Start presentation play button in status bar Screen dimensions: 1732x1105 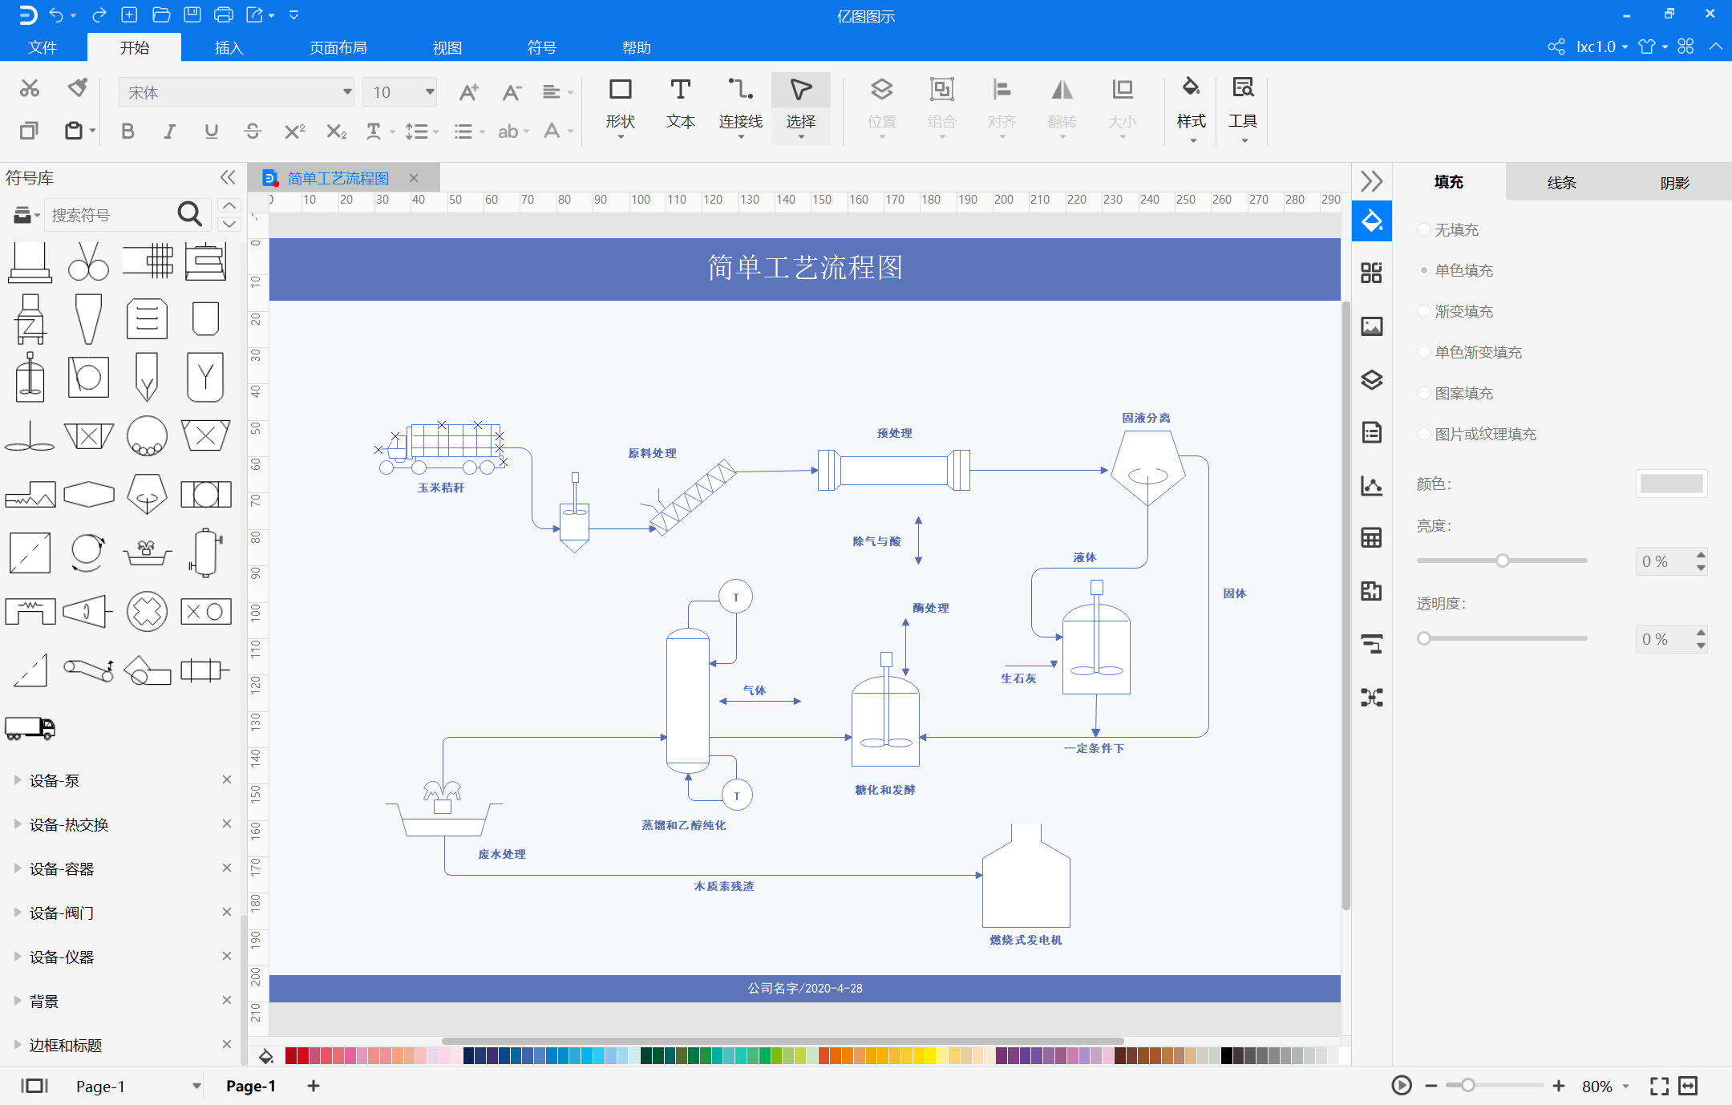point(1401,1086)
